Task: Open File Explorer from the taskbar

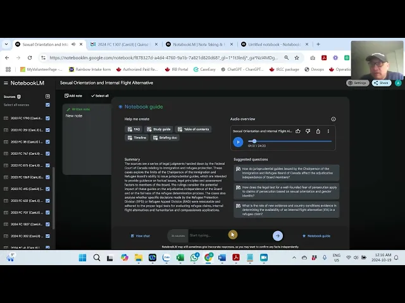Action: (139, 258)
